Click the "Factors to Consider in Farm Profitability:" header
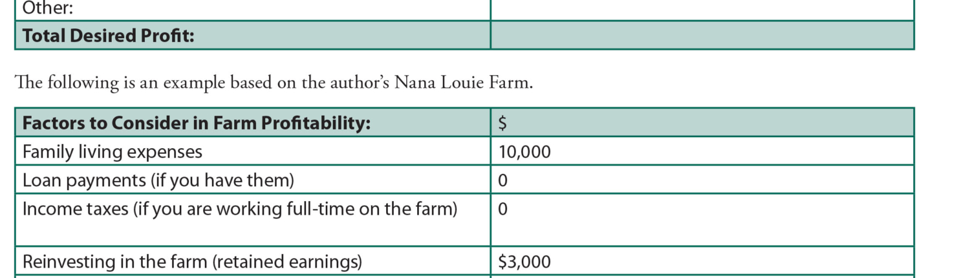The height and width of the screenshot is (278, 970). point(197,123)
